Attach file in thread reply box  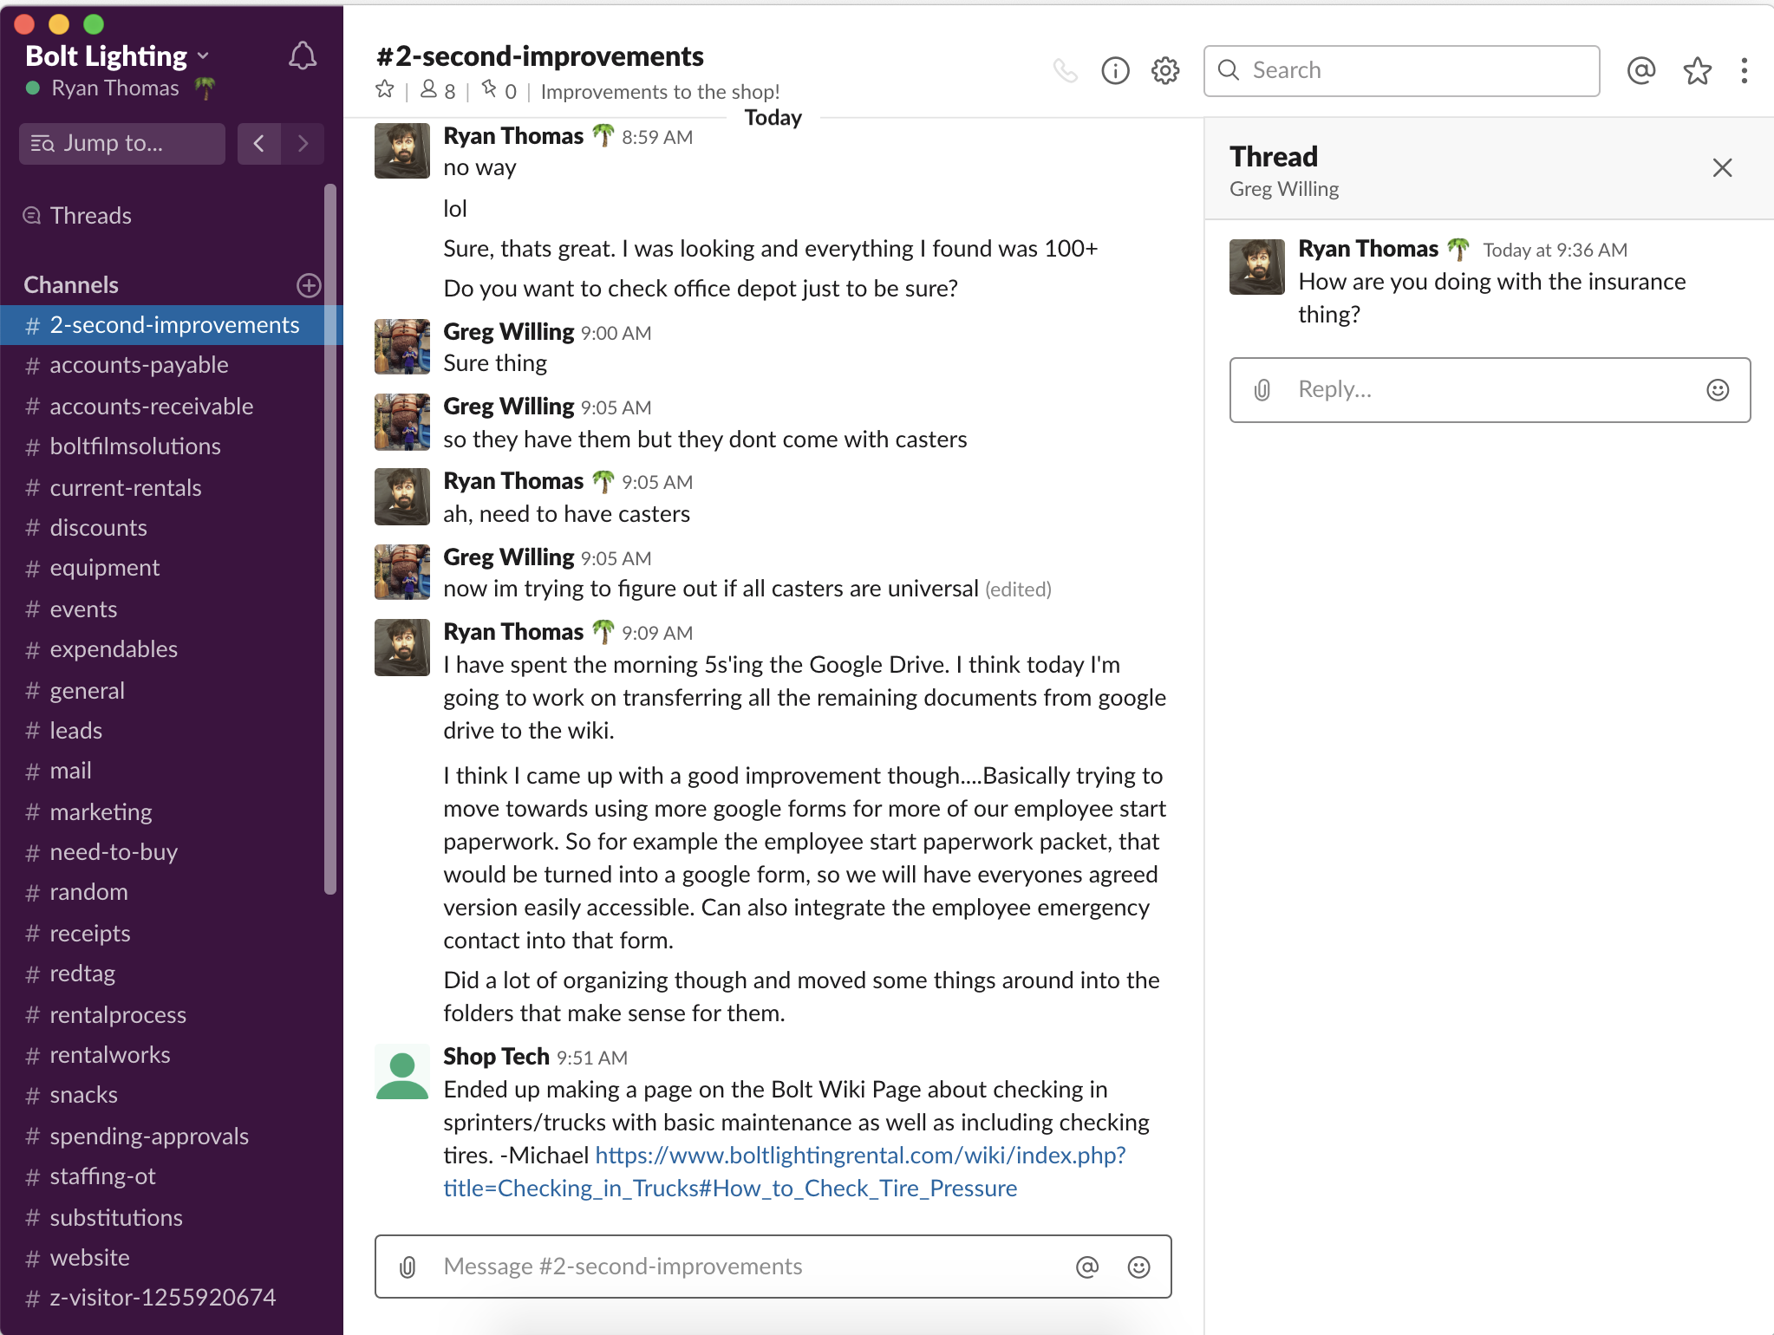point(1262,390)
